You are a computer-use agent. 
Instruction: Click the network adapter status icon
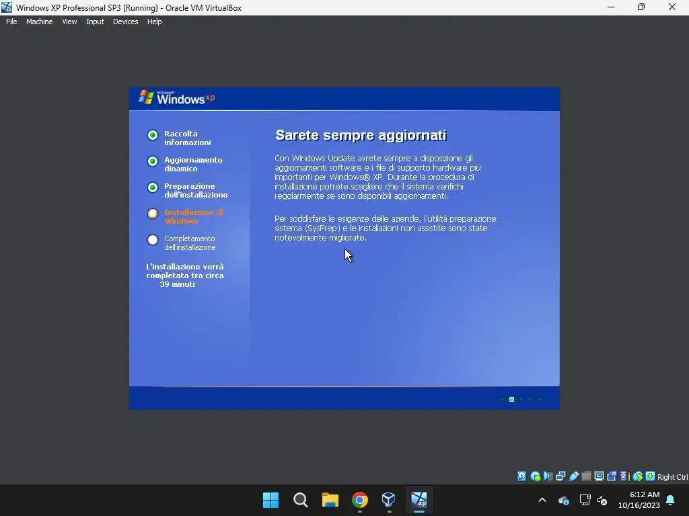(560, 476)
